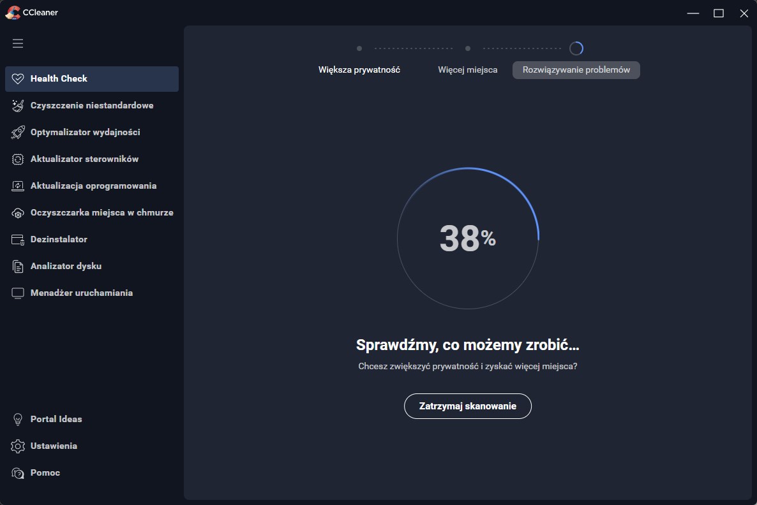Click the Aktualizator sterowników chip icon
This screenshot has width=757, height=505.
pos(18,159)
